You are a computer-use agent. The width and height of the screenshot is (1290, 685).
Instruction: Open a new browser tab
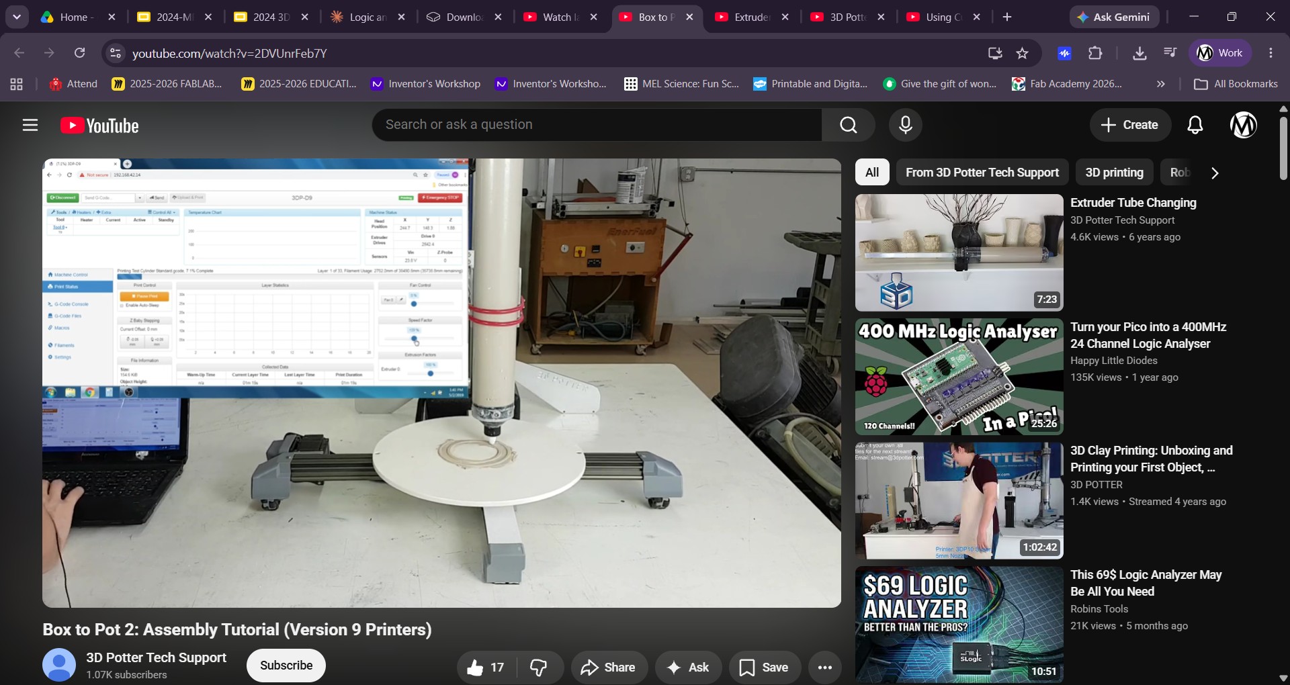click(1006, 17)
